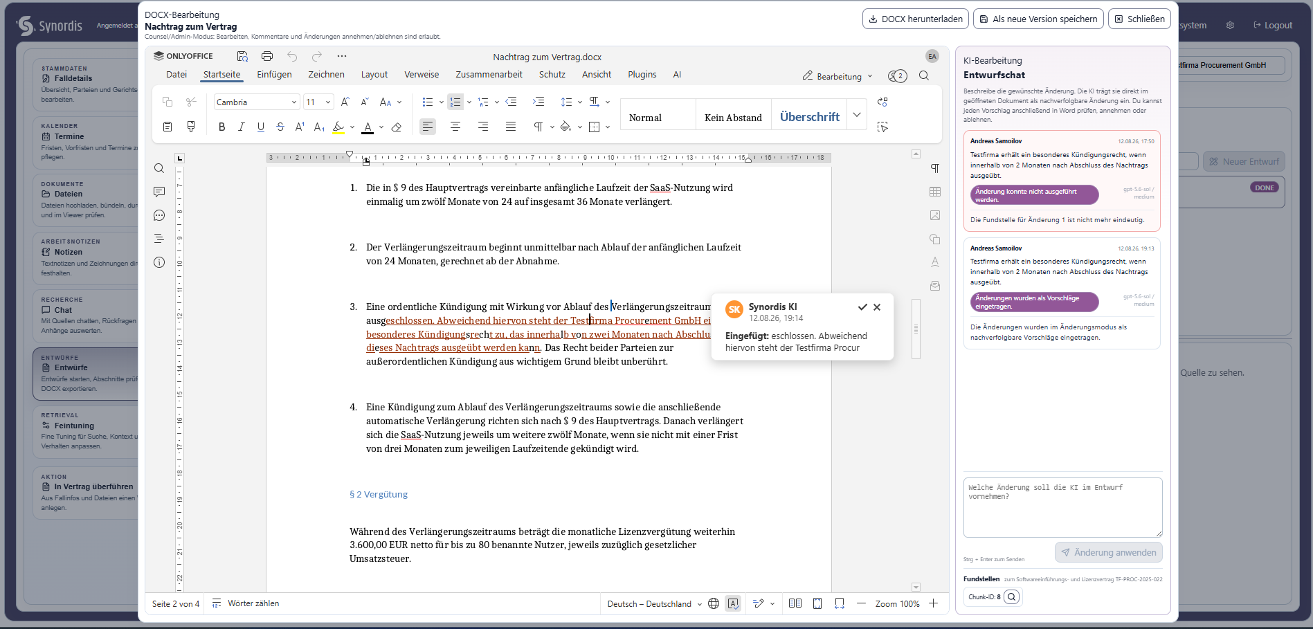Switch to the Layout tab
Image resolution: width=1313 pixels, height=629 pixels.
[374, 75]
